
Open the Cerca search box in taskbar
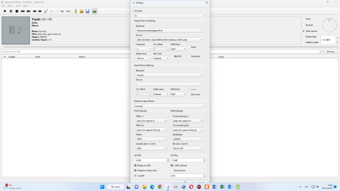[x=116, y=187]
